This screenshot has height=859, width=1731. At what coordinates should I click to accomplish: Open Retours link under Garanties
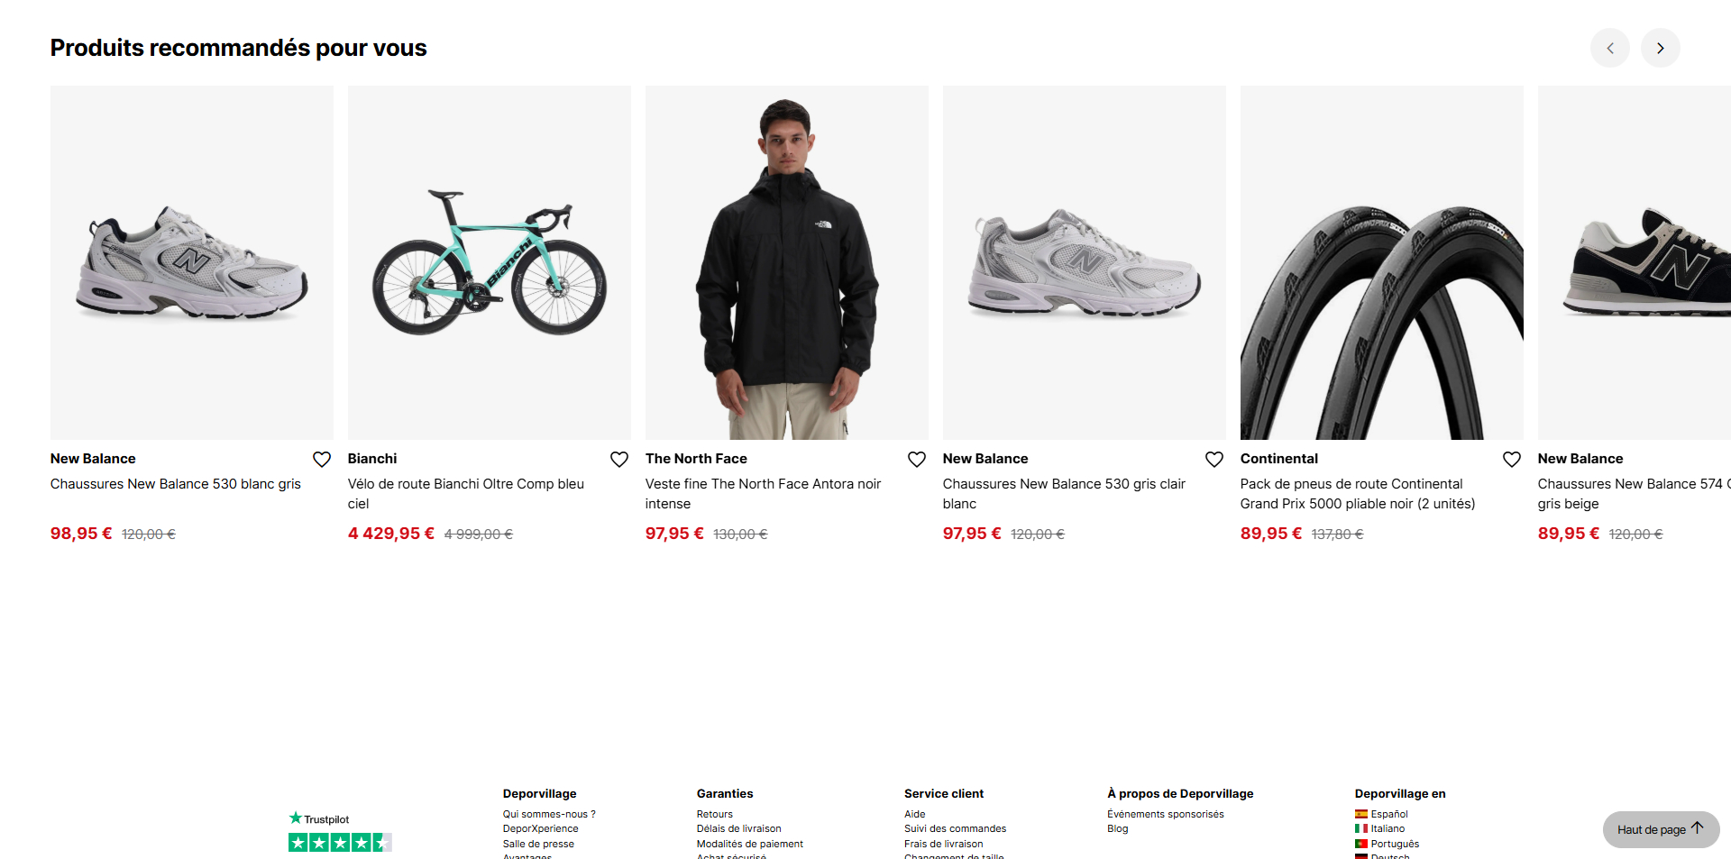[x=715, y=814]
